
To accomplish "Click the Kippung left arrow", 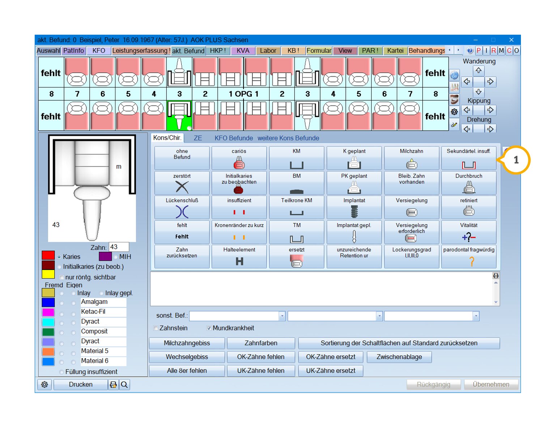I will coord(467,110).
